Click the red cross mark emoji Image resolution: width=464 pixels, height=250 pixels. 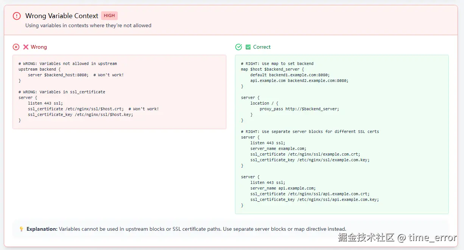(x=26, y=47)
